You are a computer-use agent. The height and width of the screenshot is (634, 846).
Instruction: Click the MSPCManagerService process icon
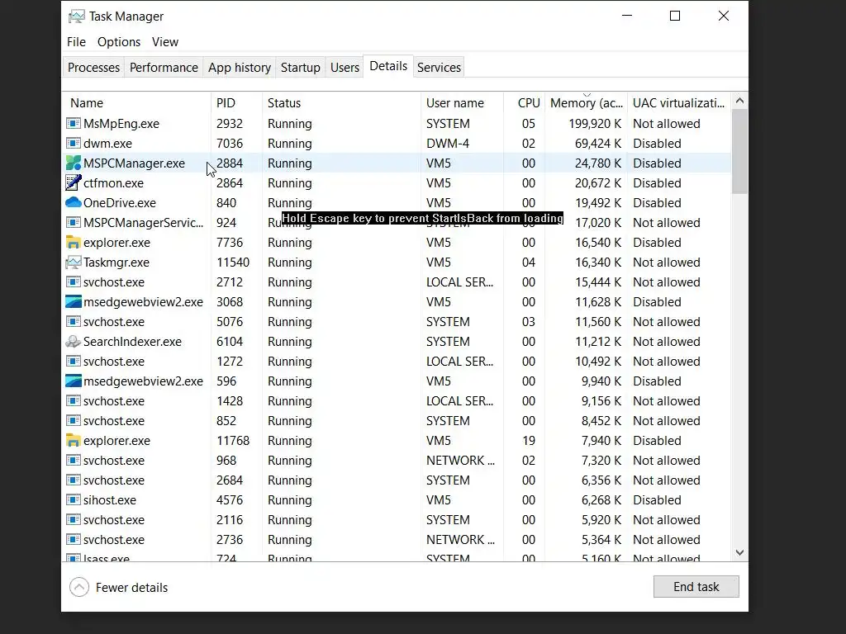[73, 223]
